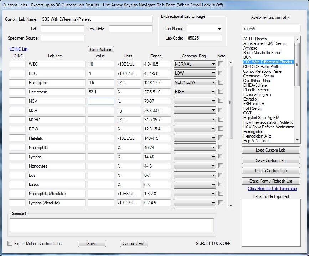Expand the MCV Abnormal Flag dropdown
The width and height of the screenshot is (309, 256).
(x=195, y=101)
